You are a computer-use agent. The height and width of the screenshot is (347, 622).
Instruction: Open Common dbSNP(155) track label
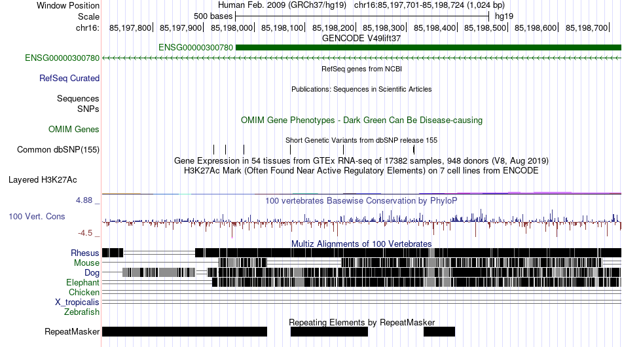[58, 149]
